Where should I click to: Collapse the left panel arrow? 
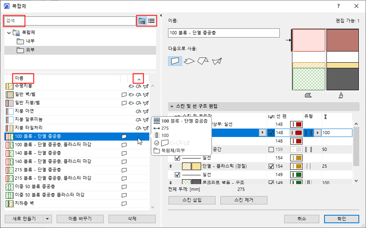point(161,16)
